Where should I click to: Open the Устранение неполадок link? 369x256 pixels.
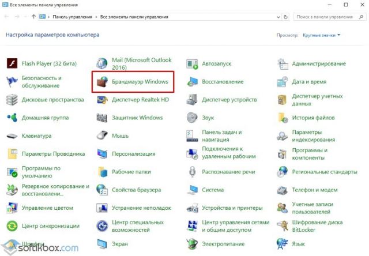[x=141, y=208]
